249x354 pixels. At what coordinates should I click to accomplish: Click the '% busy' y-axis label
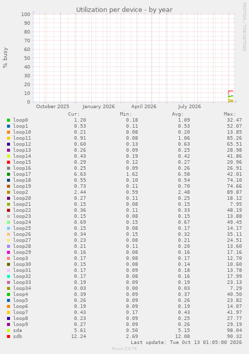click(5, 58)
